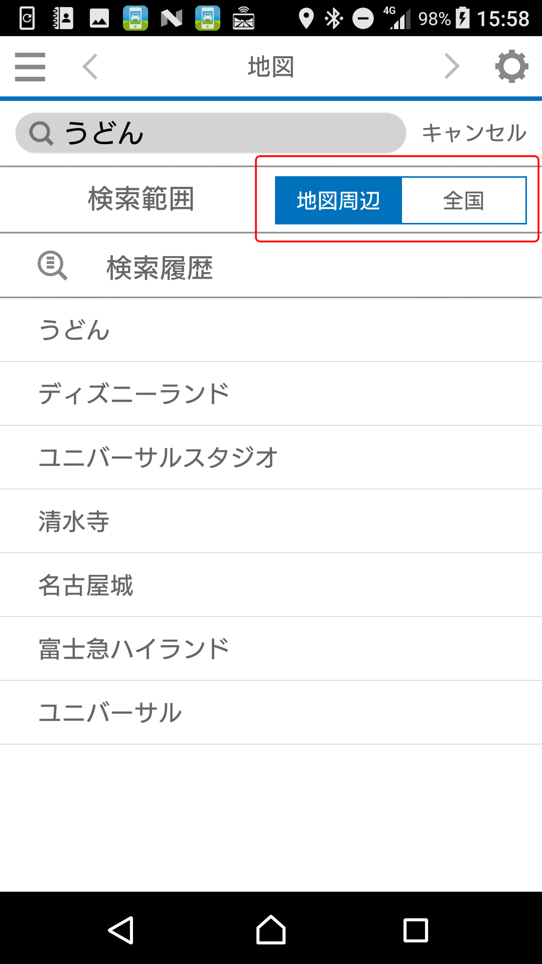Tap 名古屋城 in search history

click(x=271, y=585)
